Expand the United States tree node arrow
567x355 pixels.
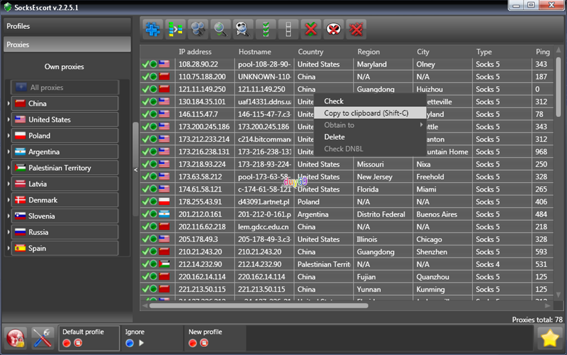[x=8, y=120]
